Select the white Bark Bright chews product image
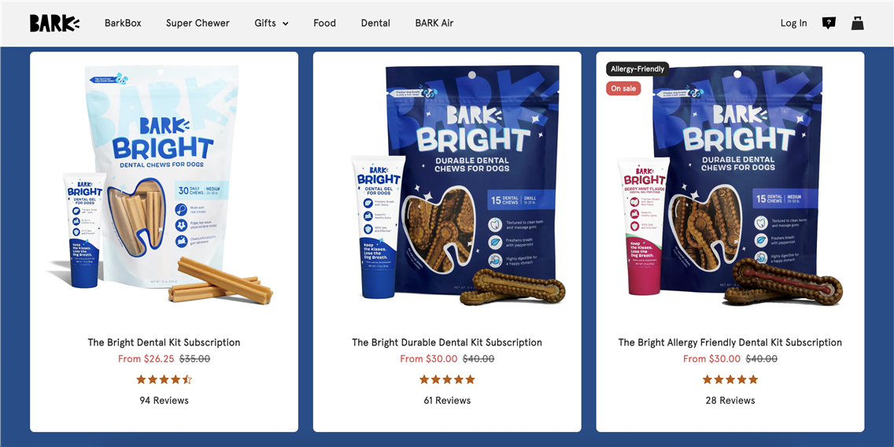 point(164,185)
